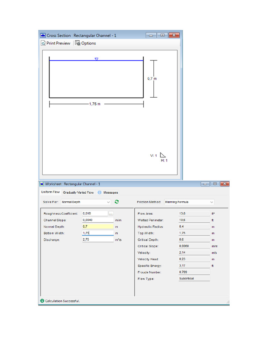
Task: Click the Worksheet window title icon
Action: click(x=42, y=184)
